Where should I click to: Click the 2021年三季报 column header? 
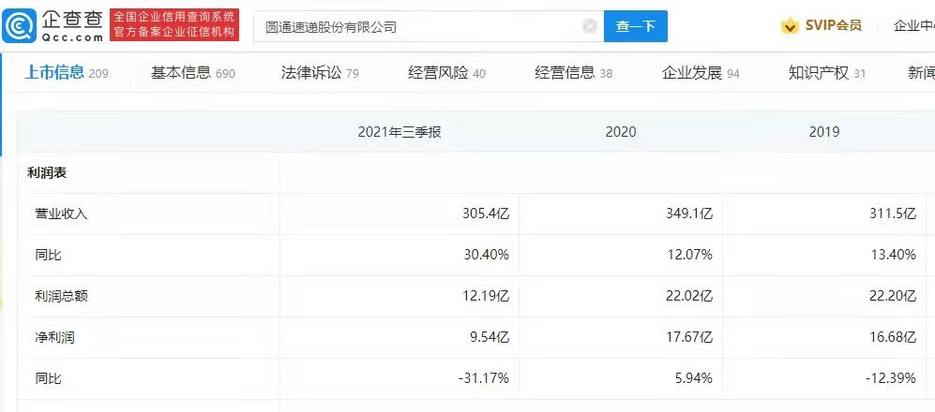[400, 132]
